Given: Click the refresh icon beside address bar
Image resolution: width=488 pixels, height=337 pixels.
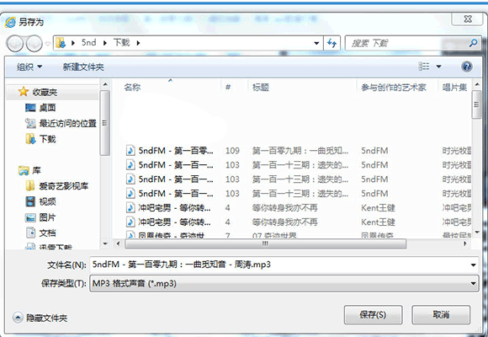Looking at the screenshot, I should [332, 43].
